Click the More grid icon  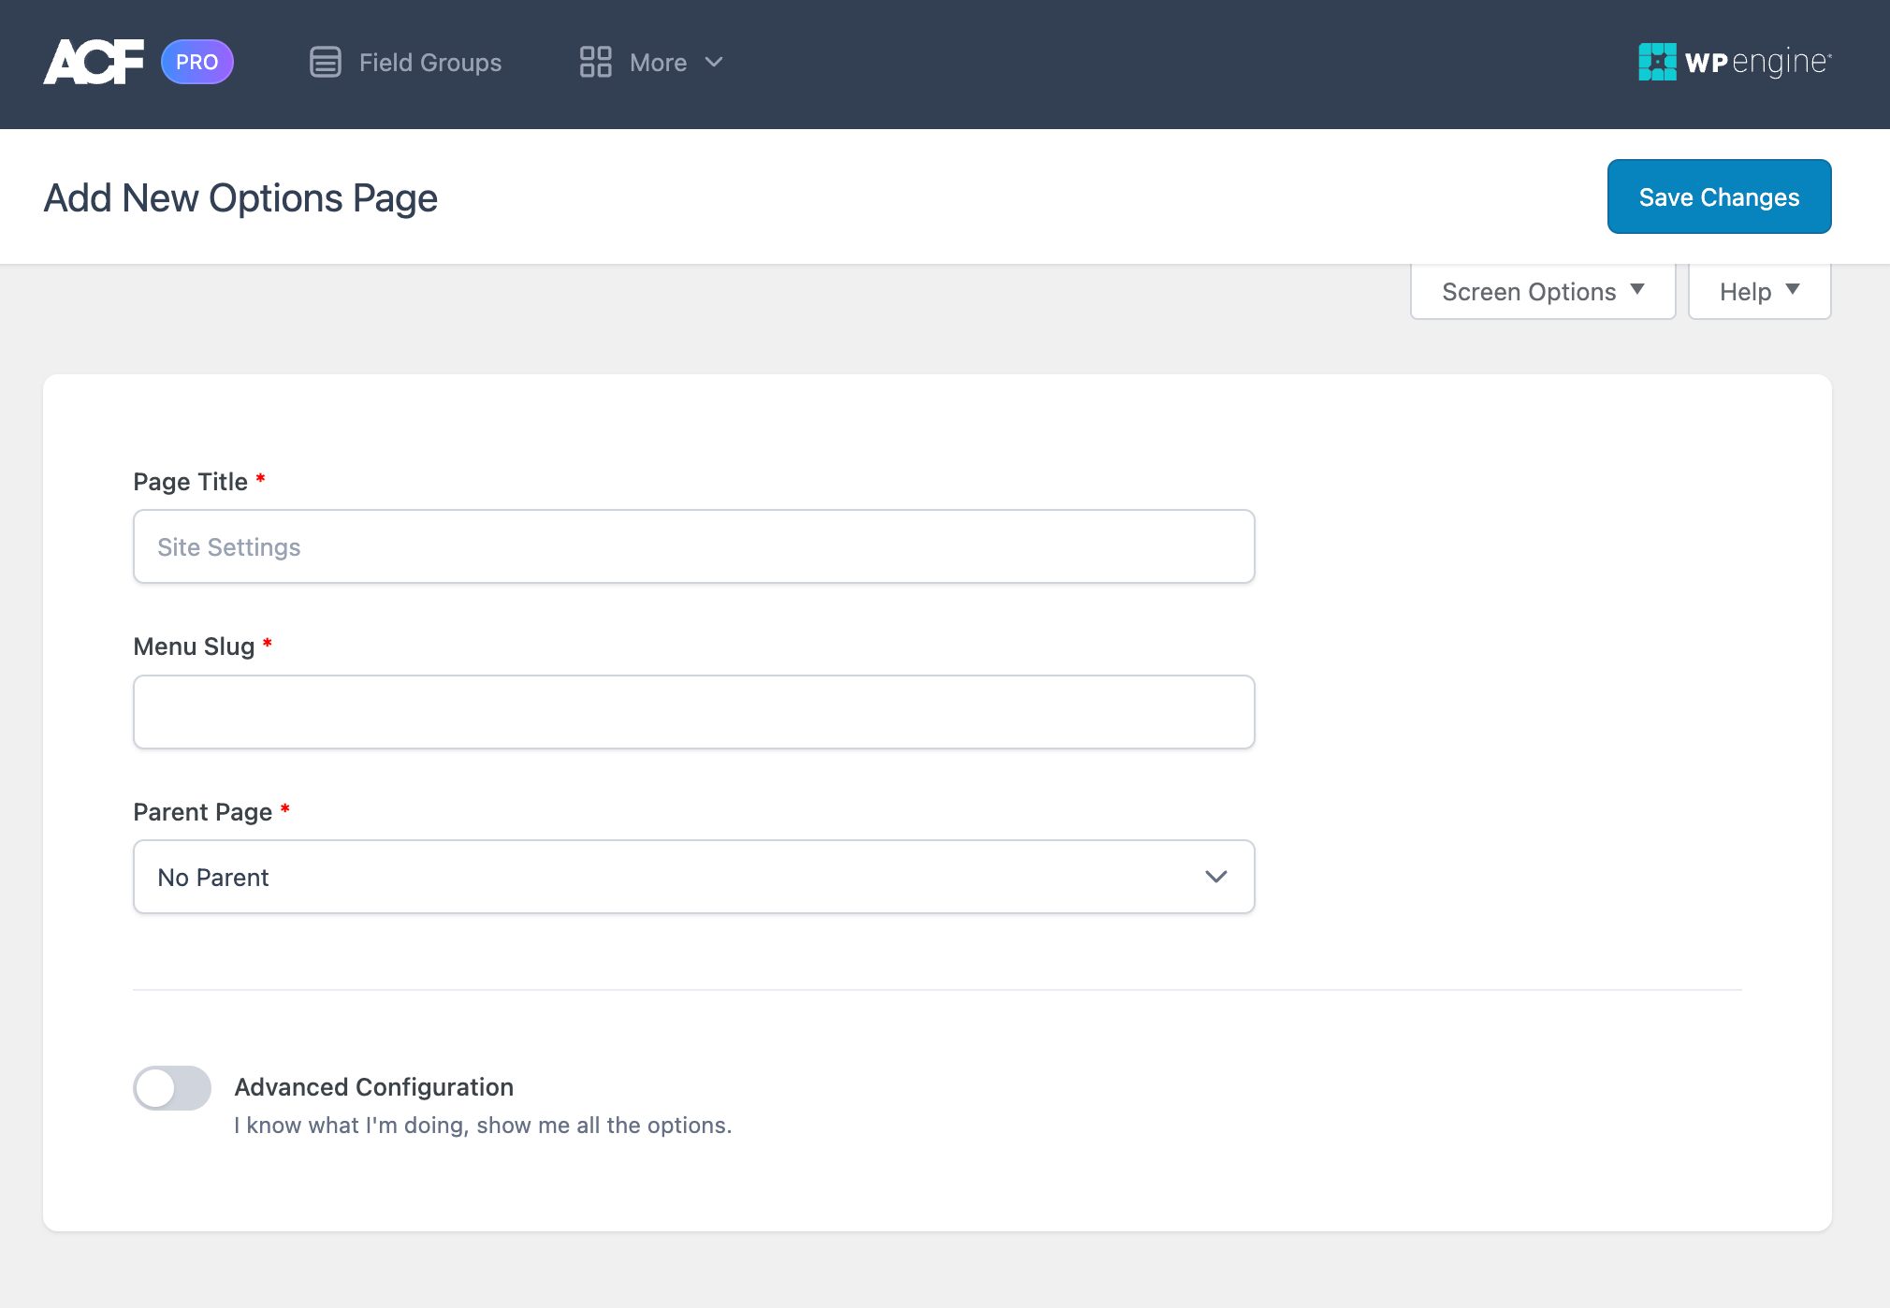(x=593, y=60)
